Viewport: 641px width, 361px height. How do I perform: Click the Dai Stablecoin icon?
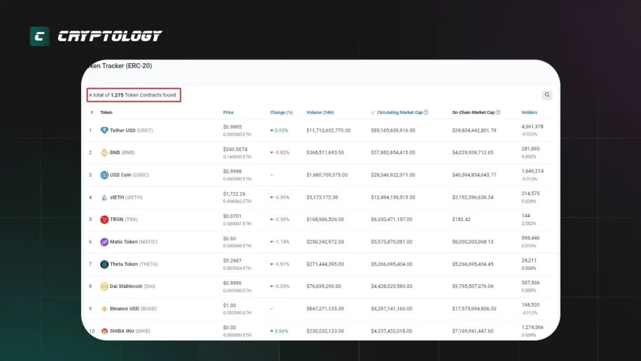(104, 286)
